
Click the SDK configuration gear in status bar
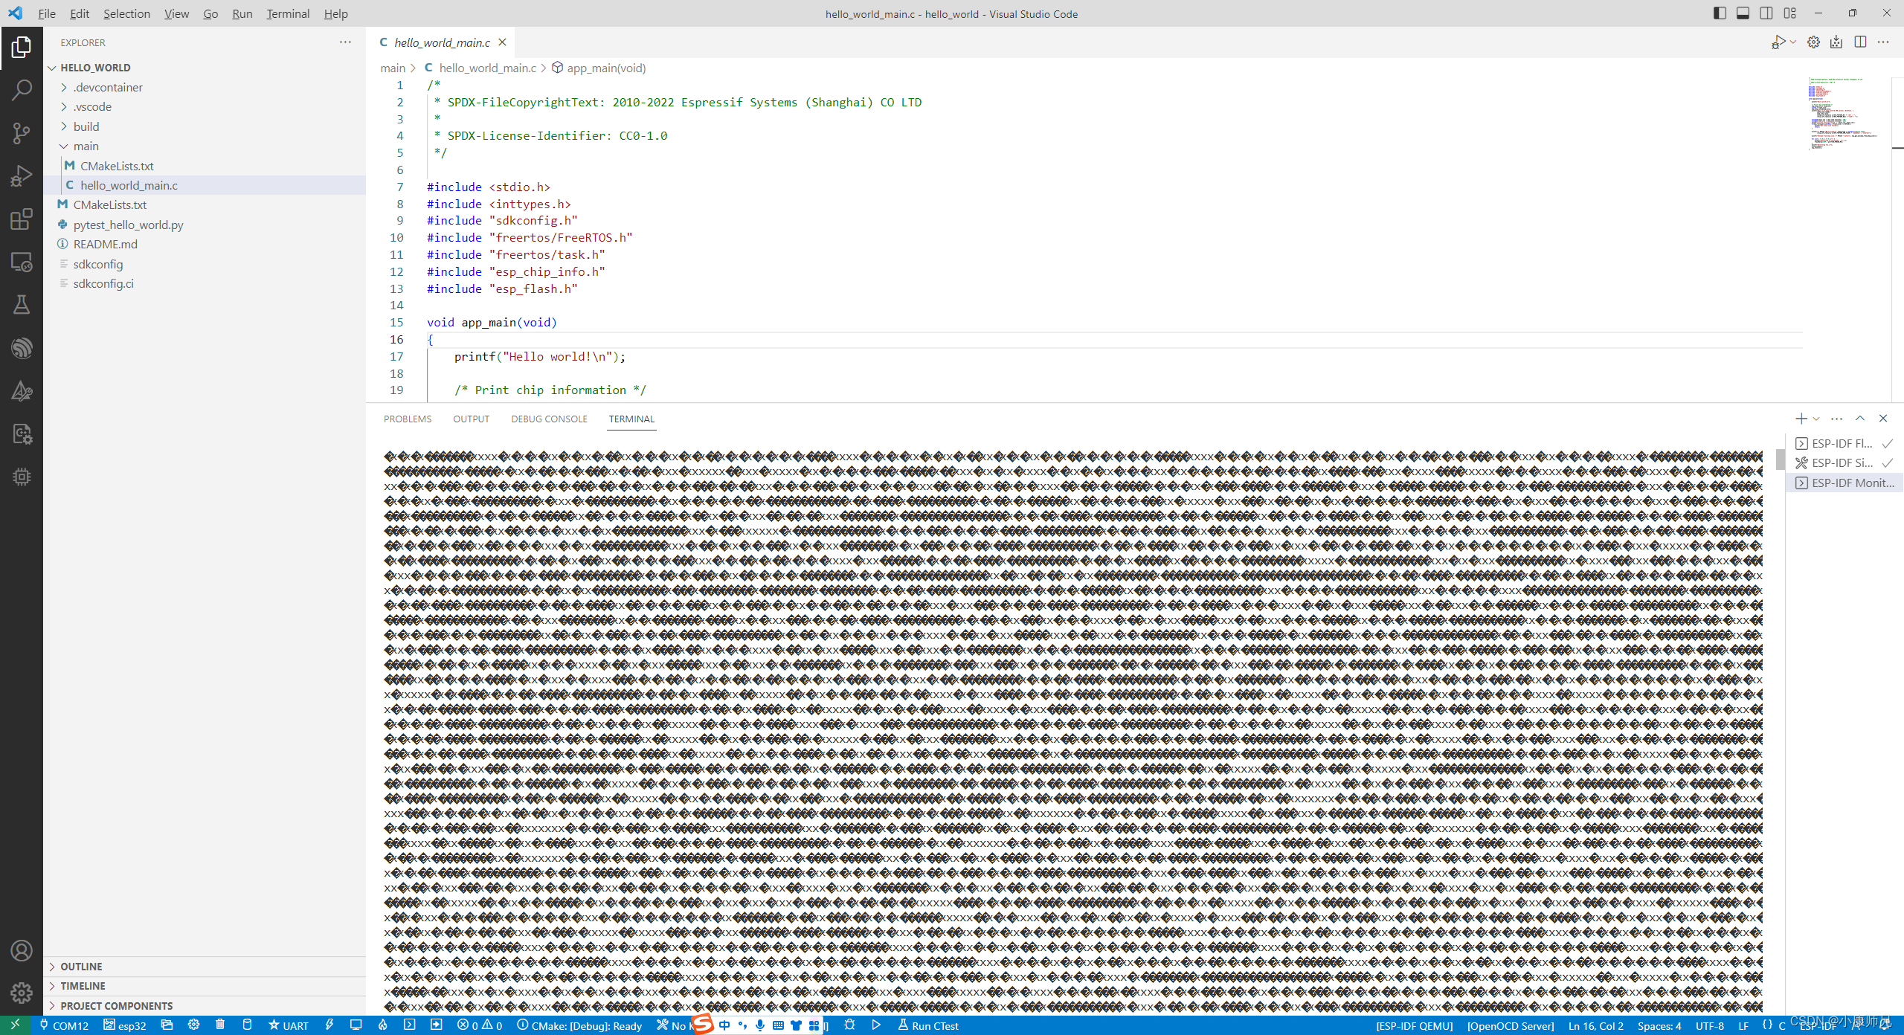click(x=193, y=1025)
